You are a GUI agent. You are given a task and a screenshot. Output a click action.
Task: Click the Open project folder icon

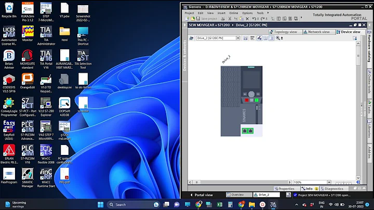pos(193,19)
